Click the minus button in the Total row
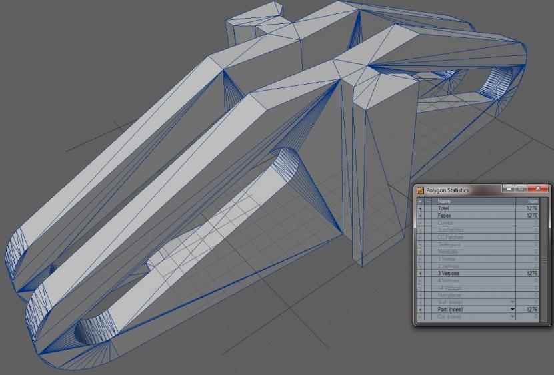 pyautogui.click(x=428, y=208)
